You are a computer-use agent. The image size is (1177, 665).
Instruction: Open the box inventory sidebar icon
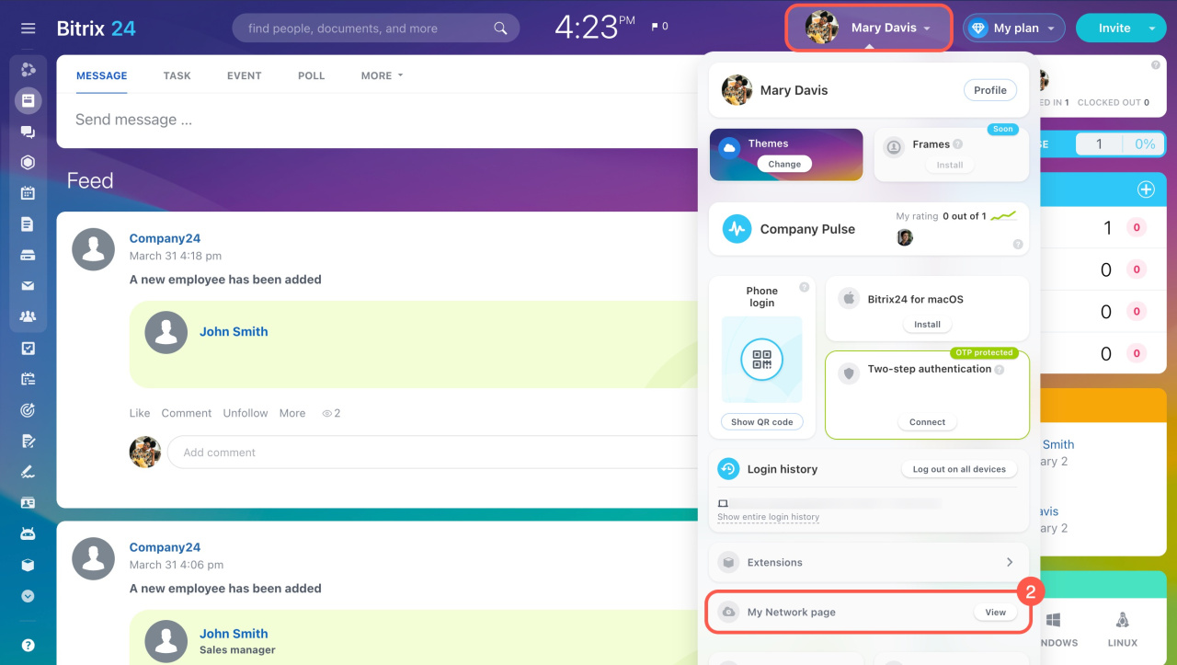coord(28,565)
